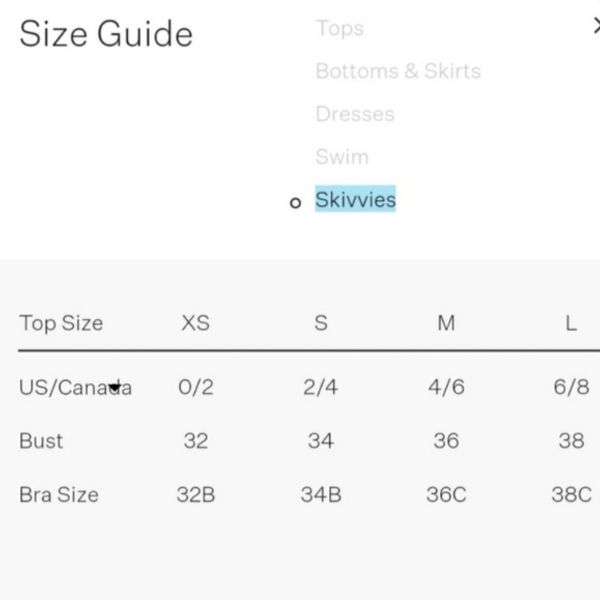Image resolution: width=600 pixels, height=600 pixels.
Task: Select the Dresses size category
Action: [x=355, y=114]
